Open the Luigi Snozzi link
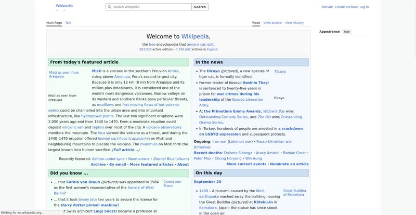The image size is (416, 215). tap(105, 211)
